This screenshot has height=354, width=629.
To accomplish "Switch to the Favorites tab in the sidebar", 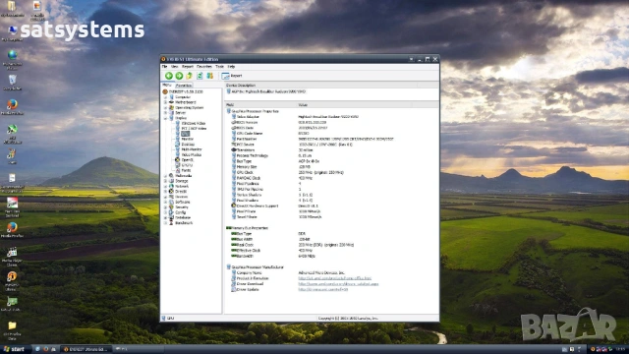I will point(184,86).
